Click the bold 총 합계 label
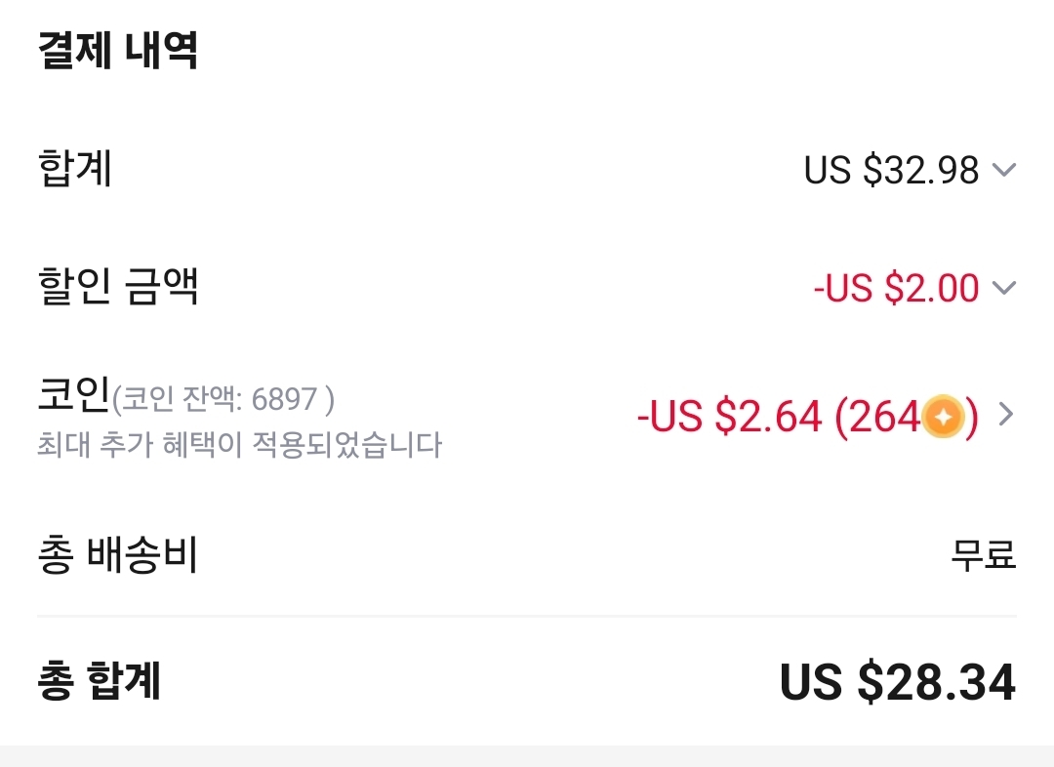The width and height of the screenshot is (1054, 767). 99,681
